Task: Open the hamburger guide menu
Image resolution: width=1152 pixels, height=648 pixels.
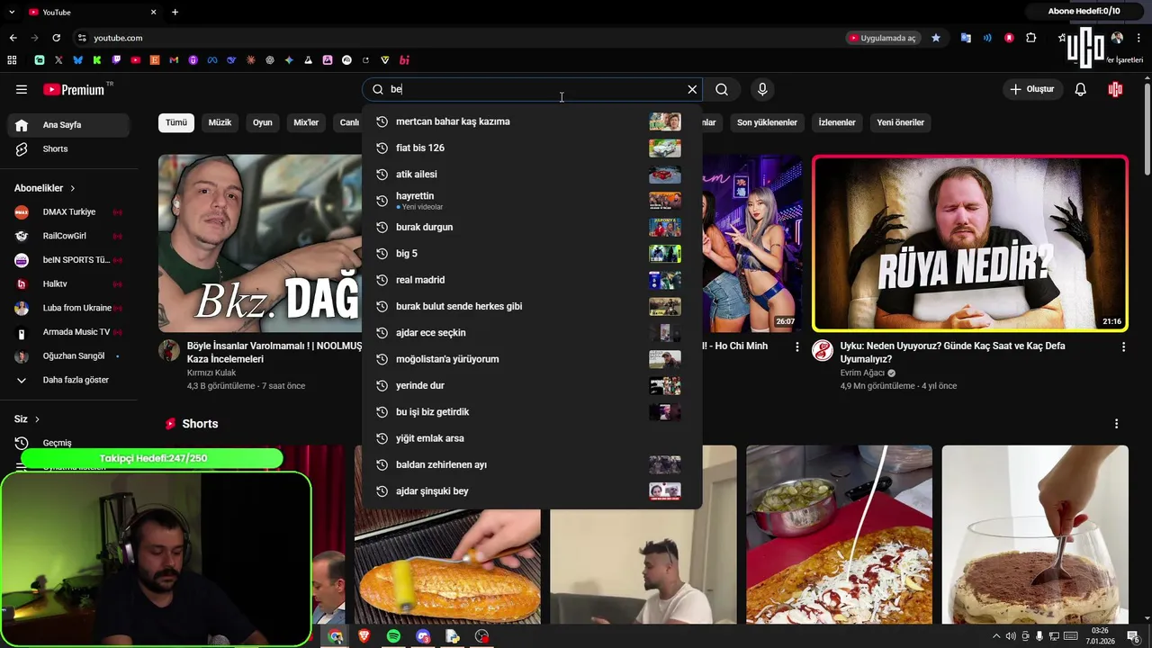Action: pyautogui.click(x=22, y=89)
